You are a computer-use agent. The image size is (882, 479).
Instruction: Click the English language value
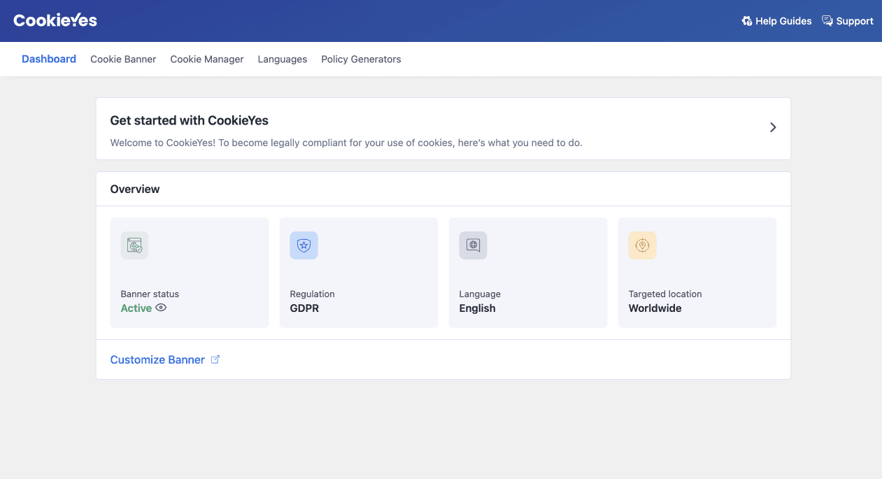coord(477,308)
